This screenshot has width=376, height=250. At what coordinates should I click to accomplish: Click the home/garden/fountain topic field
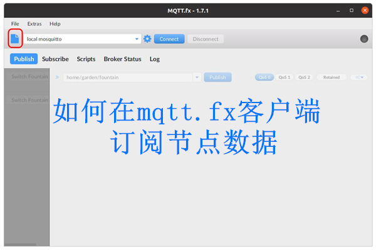click(128, 77)
